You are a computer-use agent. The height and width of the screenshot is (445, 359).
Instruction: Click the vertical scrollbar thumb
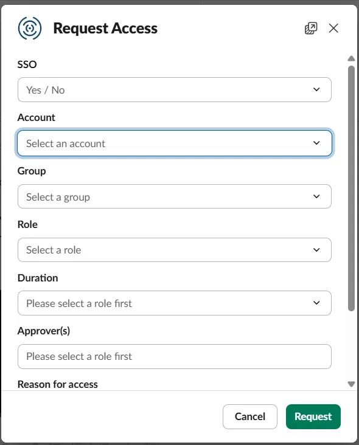coord(351,188)
